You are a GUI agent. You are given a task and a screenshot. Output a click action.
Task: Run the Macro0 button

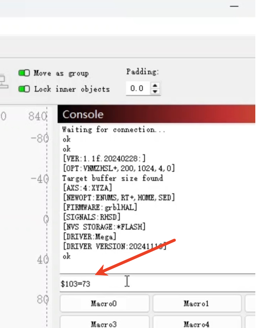click(x=104, y=303)
